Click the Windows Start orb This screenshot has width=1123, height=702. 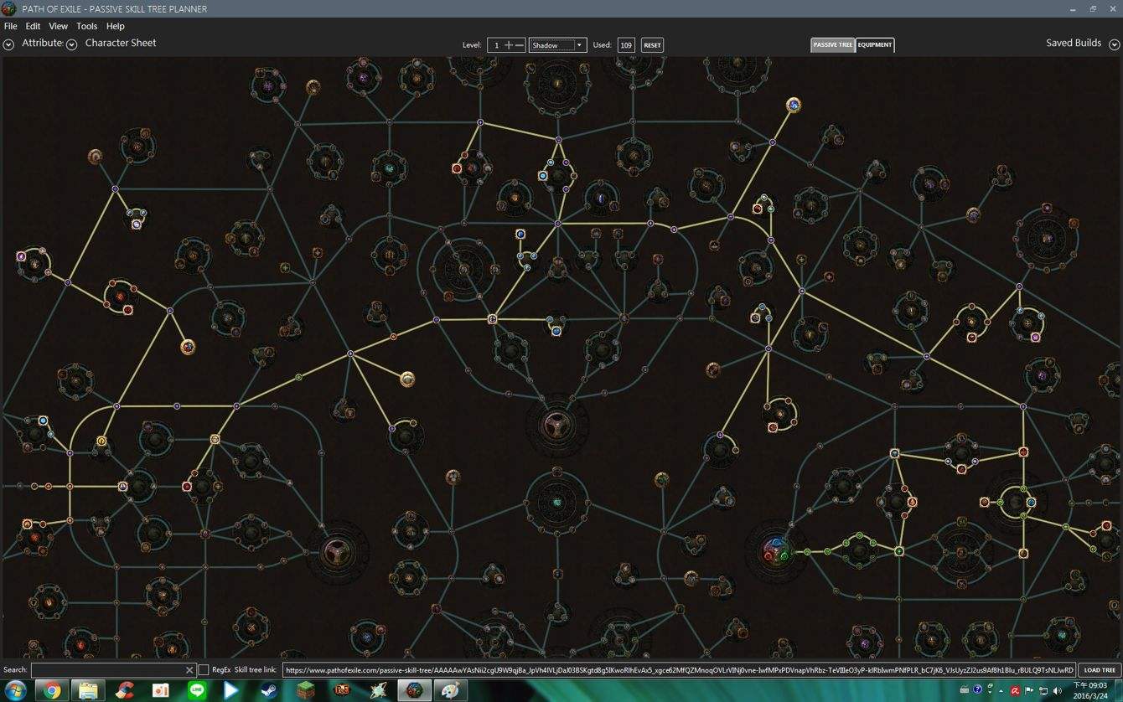[x=15, y=690]
